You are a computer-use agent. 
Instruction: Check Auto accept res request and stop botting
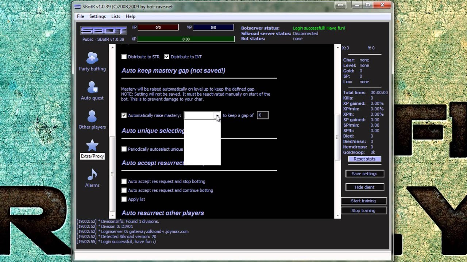point(124,181)
